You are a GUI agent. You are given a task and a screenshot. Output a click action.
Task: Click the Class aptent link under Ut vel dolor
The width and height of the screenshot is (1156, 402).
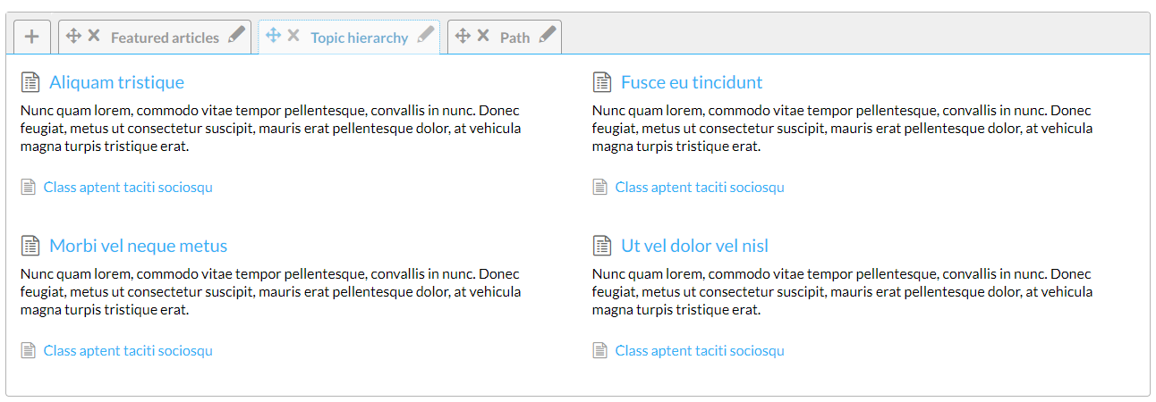click(700, 350)
